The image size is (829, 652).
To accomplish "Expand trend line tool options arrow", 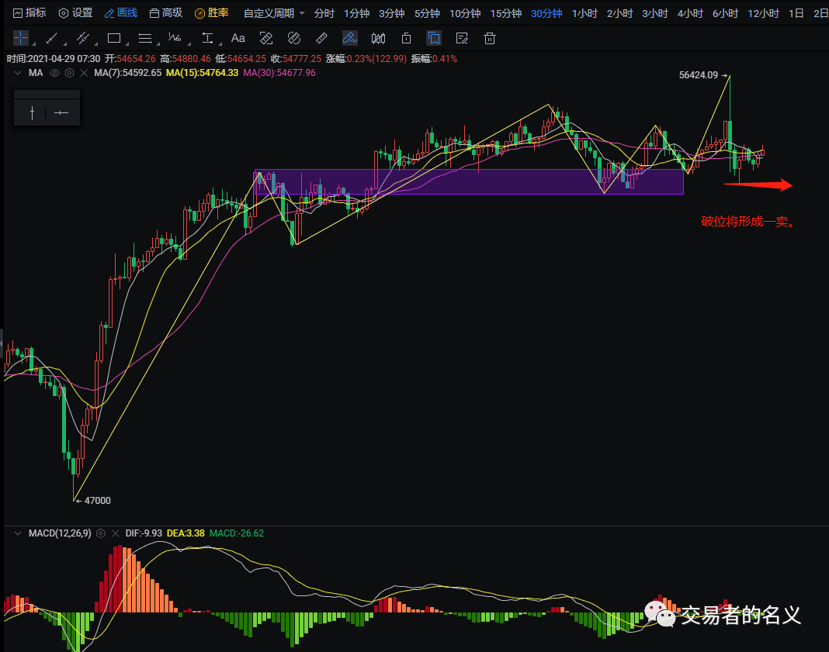I will pyautogui.click(x=65, y=43).
